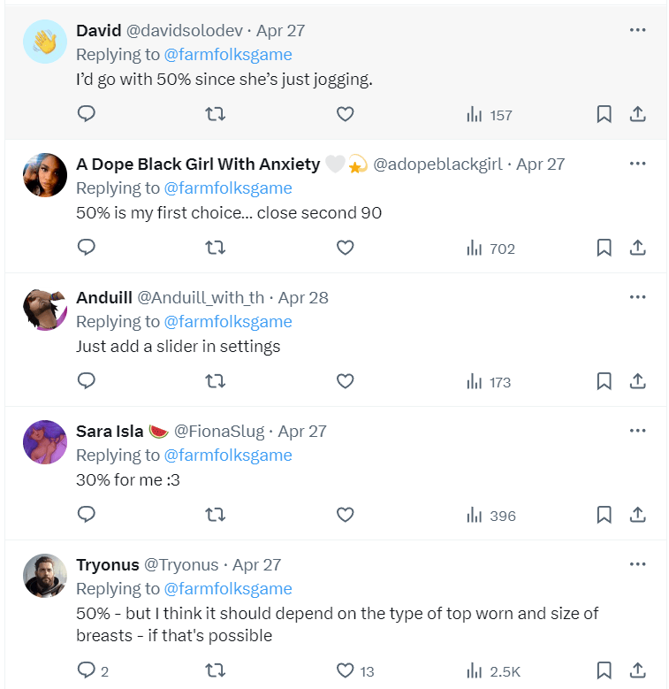Open replies on Tryonus's tweet

[87, 670]
